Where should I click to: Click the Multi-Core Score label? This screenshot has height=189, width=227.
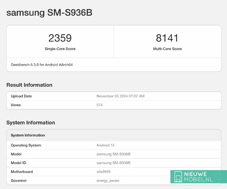coord(167,49)
